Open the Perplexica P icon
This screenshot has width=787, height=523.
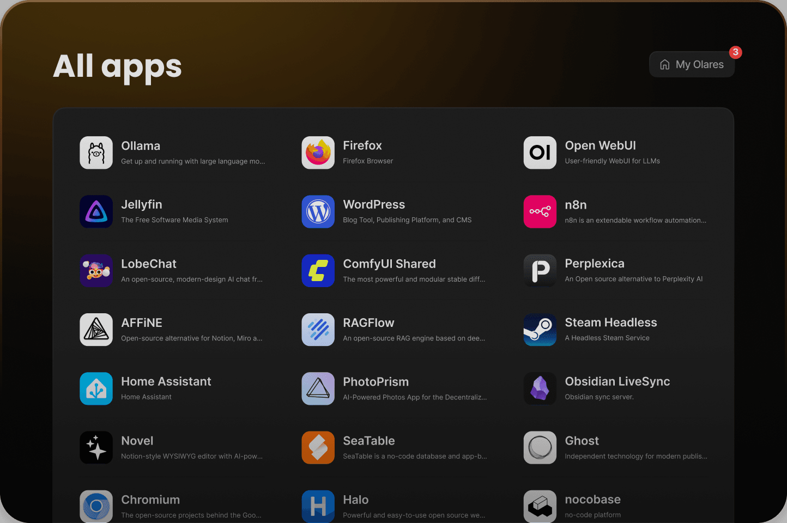click(540, 271)
